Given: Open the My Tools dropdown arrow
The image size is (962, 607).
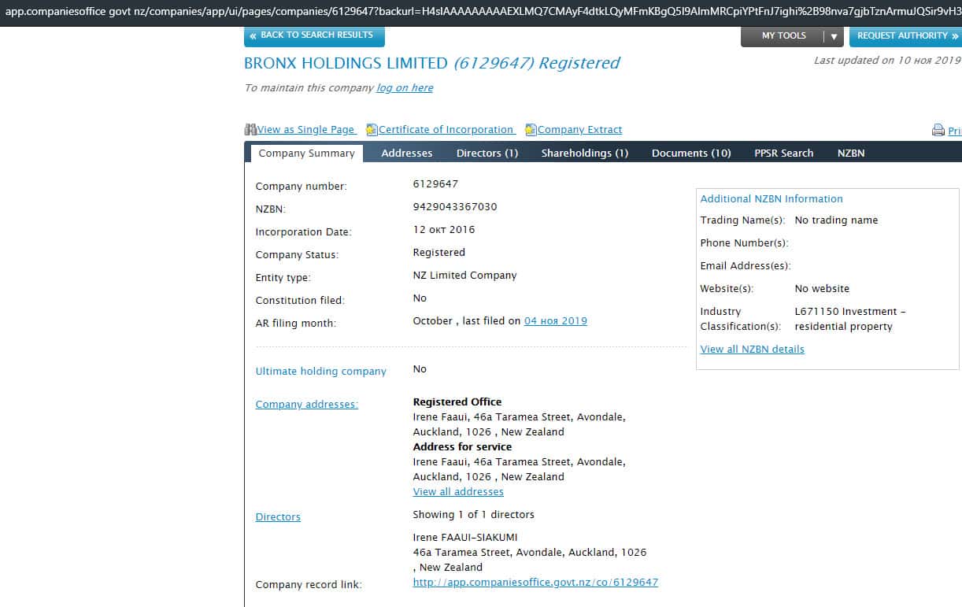Looking at the screenshot, I should pos(834,36).
